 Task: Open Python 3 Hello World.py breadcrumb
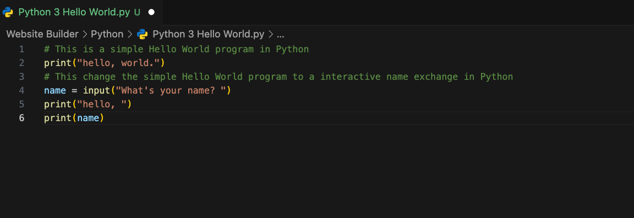[208, 34]
